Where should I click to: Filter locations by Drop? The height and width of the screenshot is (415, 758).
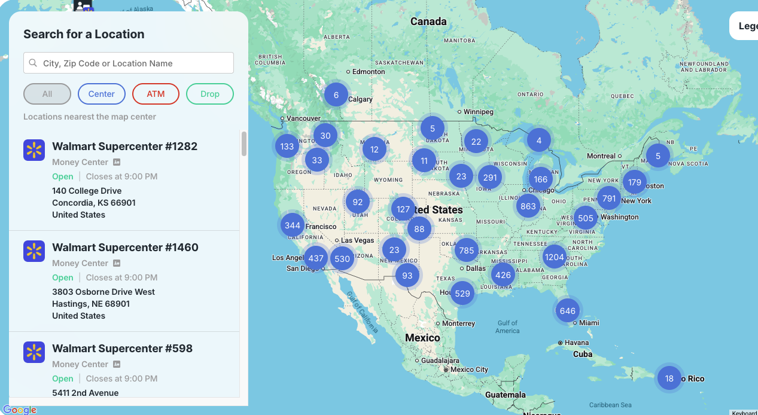pyautogui.click(x=210, y=94)
